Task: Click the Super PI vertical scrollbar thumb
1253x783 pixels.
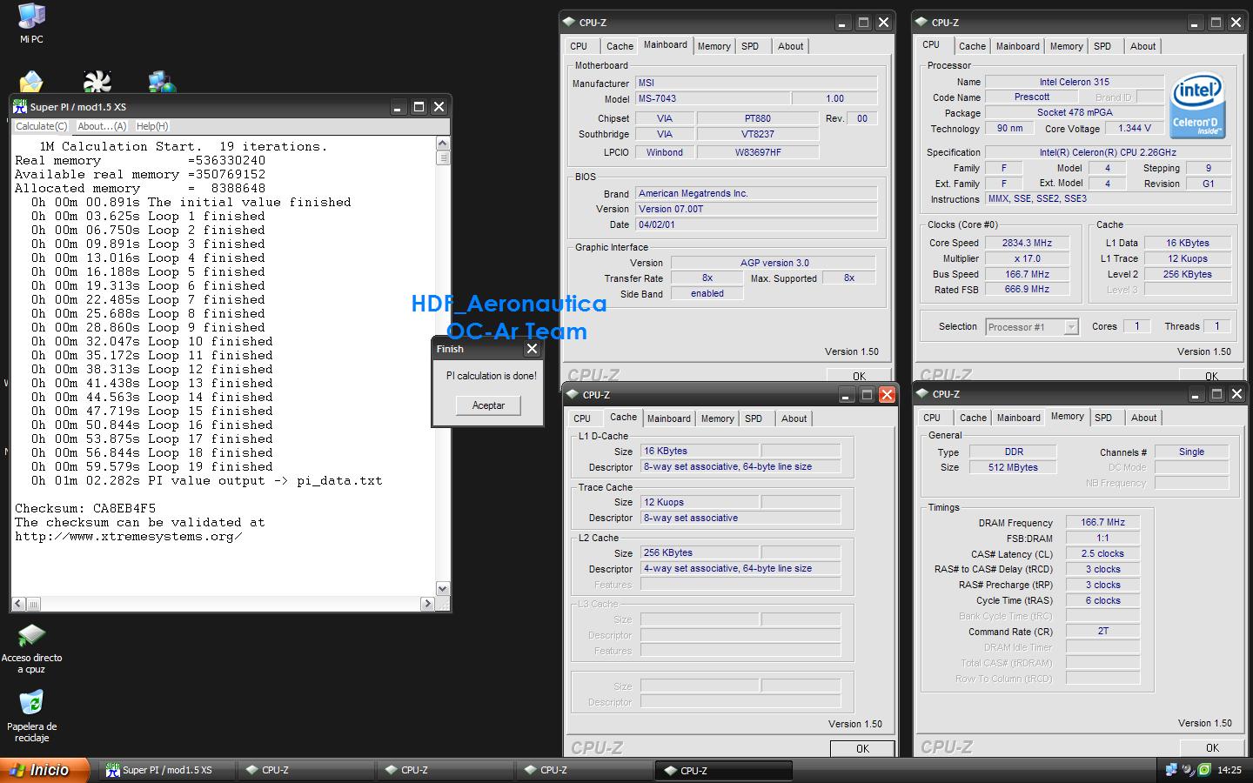Action: coord(442,158)
